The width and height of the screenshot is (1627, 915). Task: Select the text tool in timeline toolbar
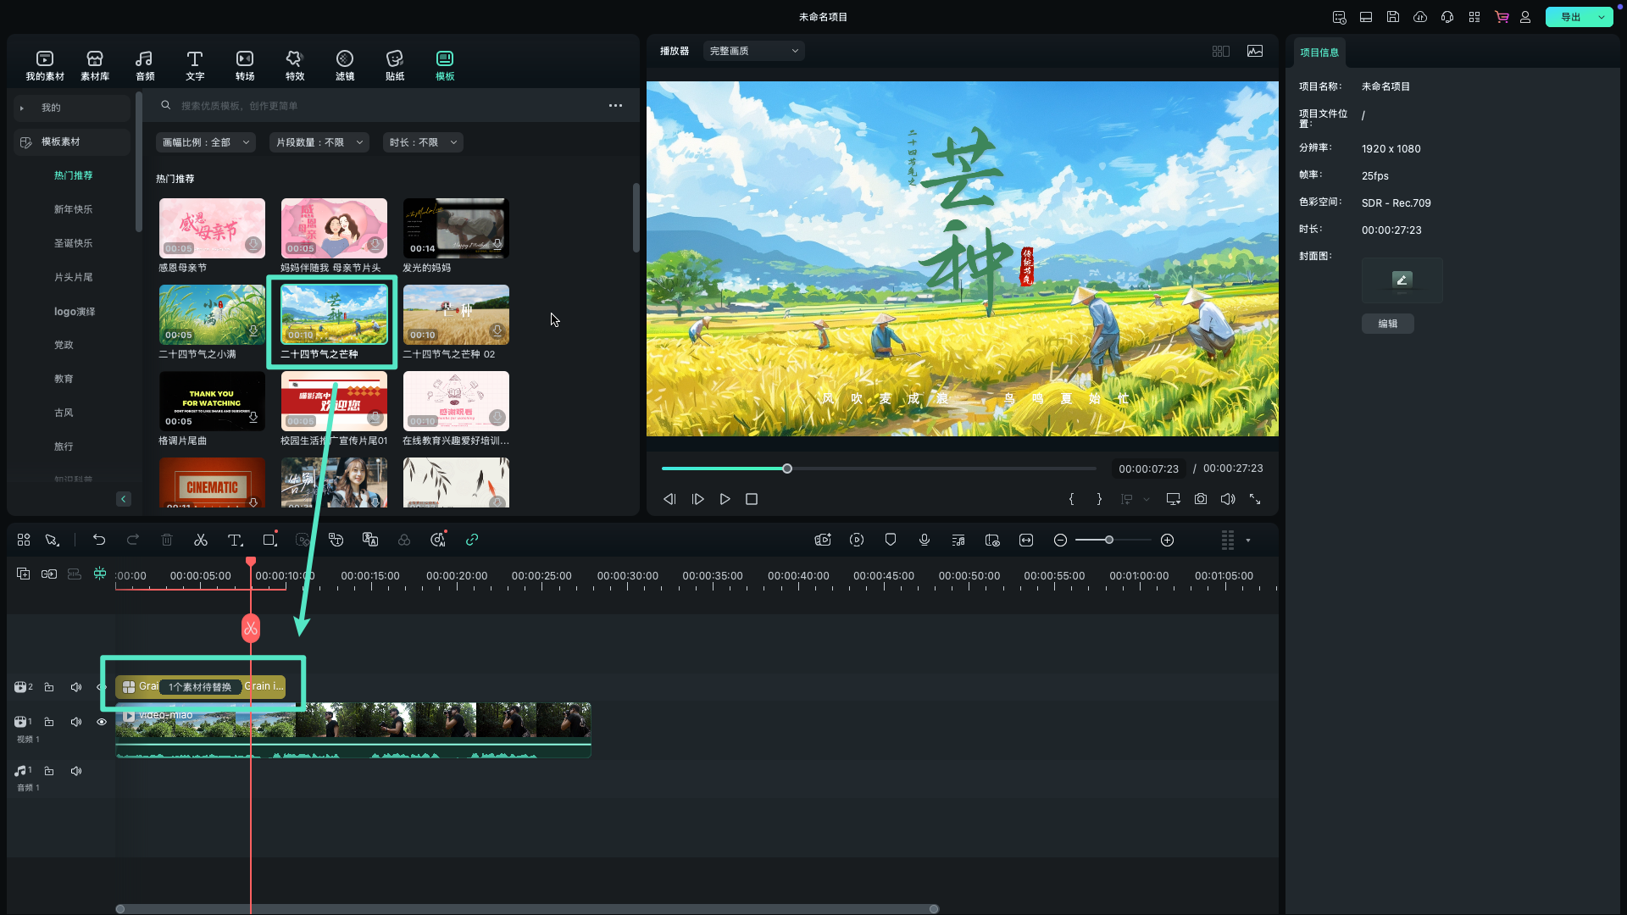(235, 541)
